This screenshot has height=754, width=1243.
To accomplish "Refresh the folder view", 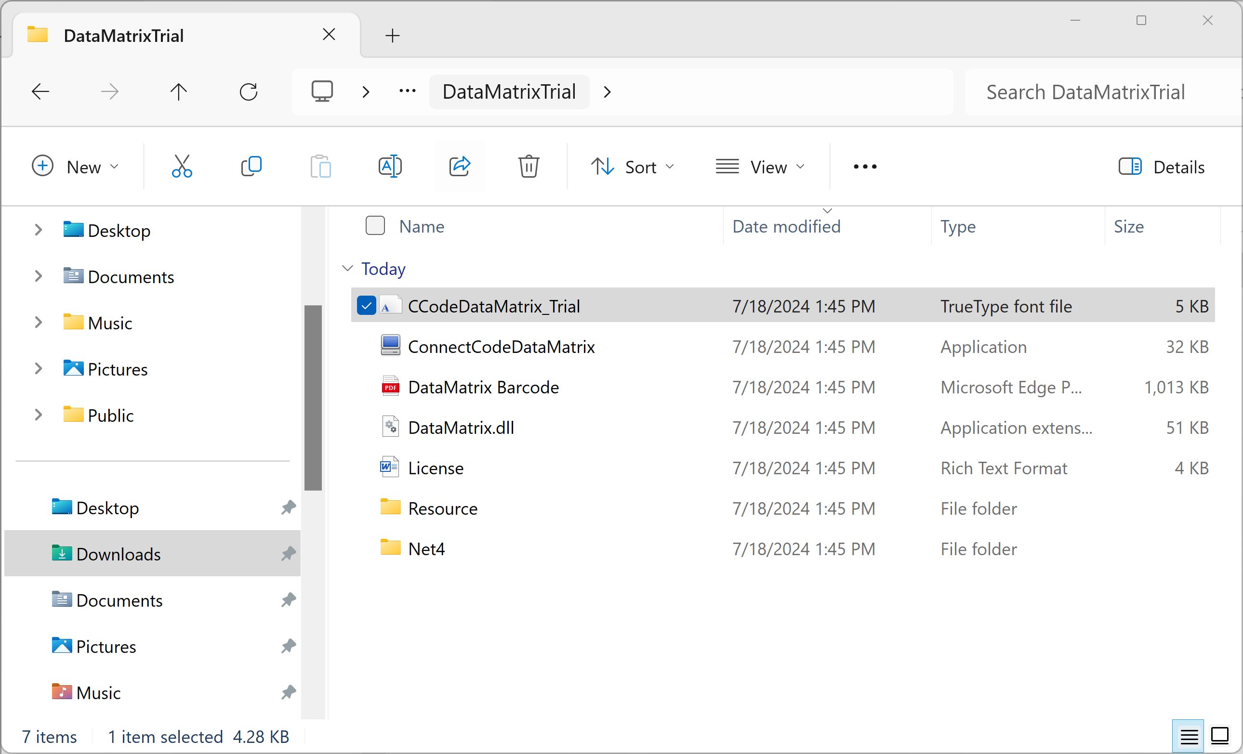I will click(248, 92).
